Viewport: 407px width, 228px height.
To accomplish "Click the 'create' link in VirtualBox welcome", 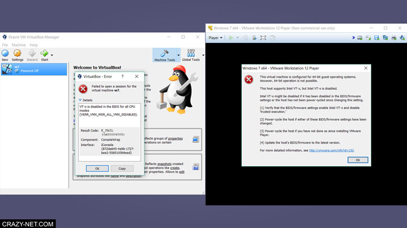I will [175, 167].
